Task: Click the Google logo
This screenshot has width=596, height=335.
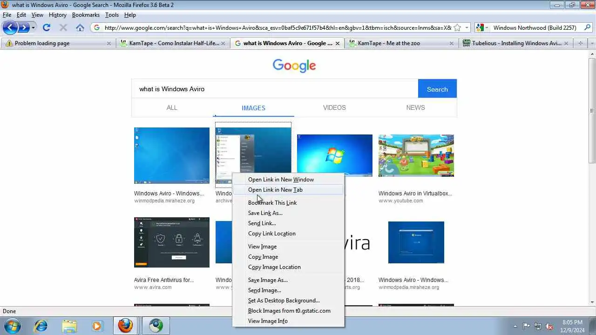Action: click(x=294, y=66)
